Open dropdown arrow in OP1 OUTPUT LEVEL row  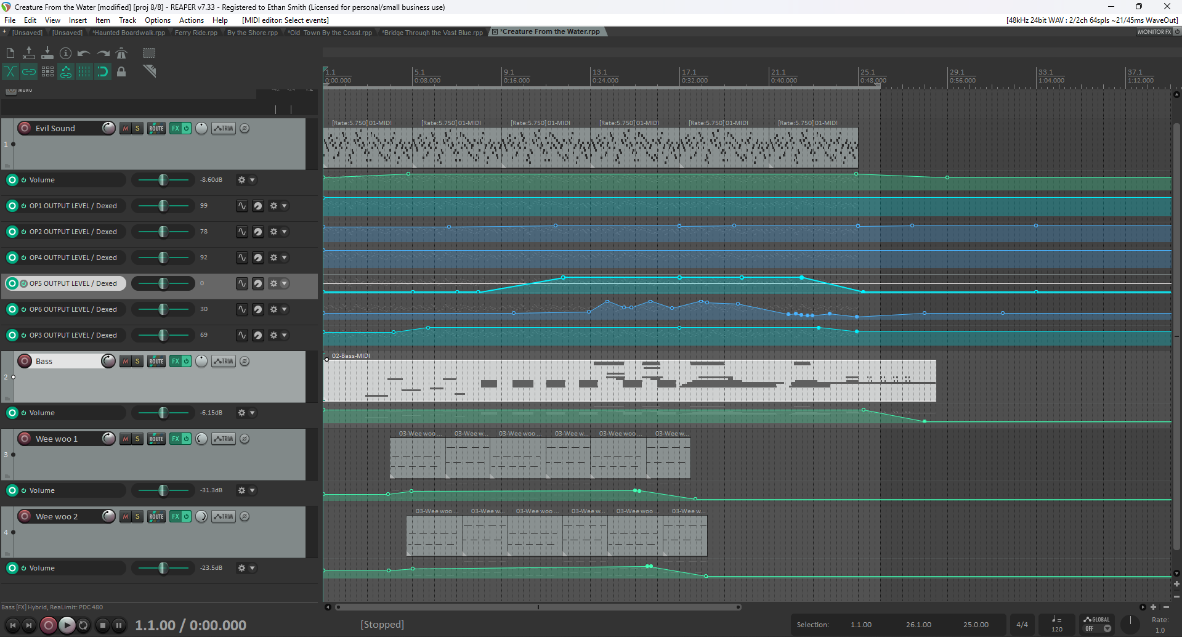[285, 206]
